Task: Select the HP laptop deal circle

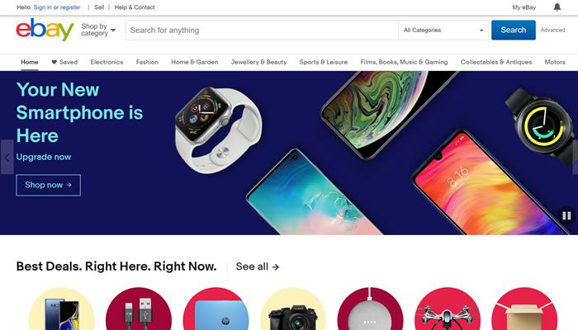Action: click(x=216, y=309)
